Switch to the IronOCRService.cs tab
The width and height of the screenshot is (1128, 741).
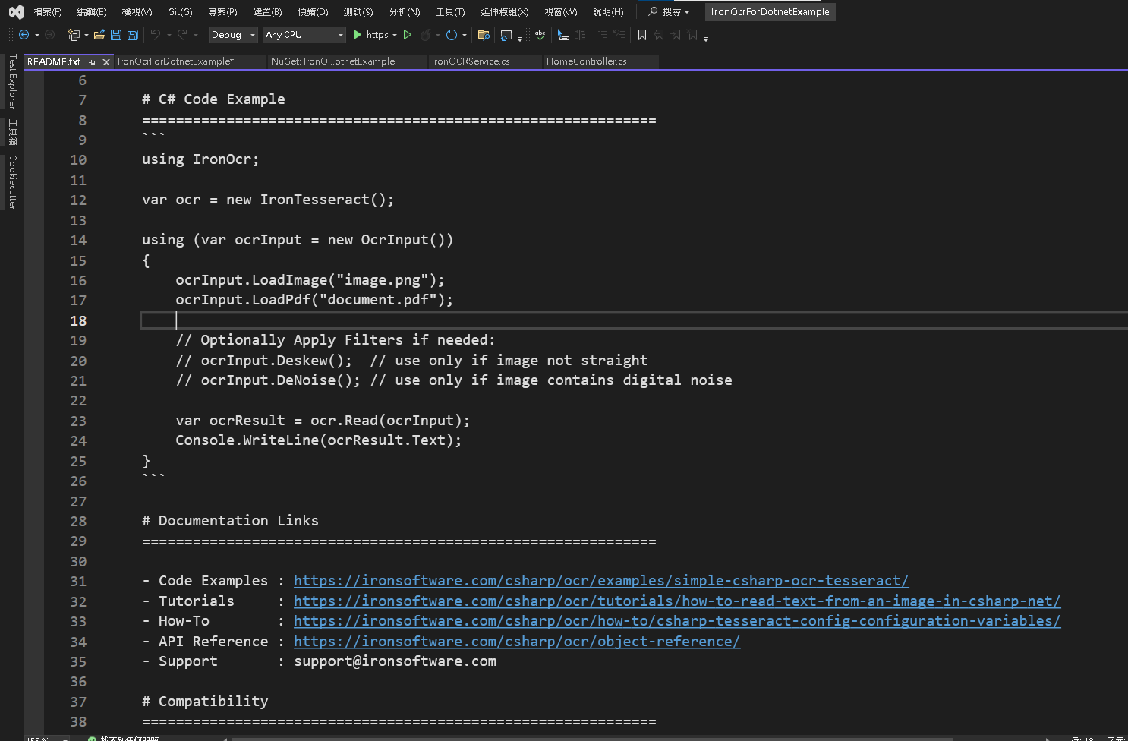[471, 61]
